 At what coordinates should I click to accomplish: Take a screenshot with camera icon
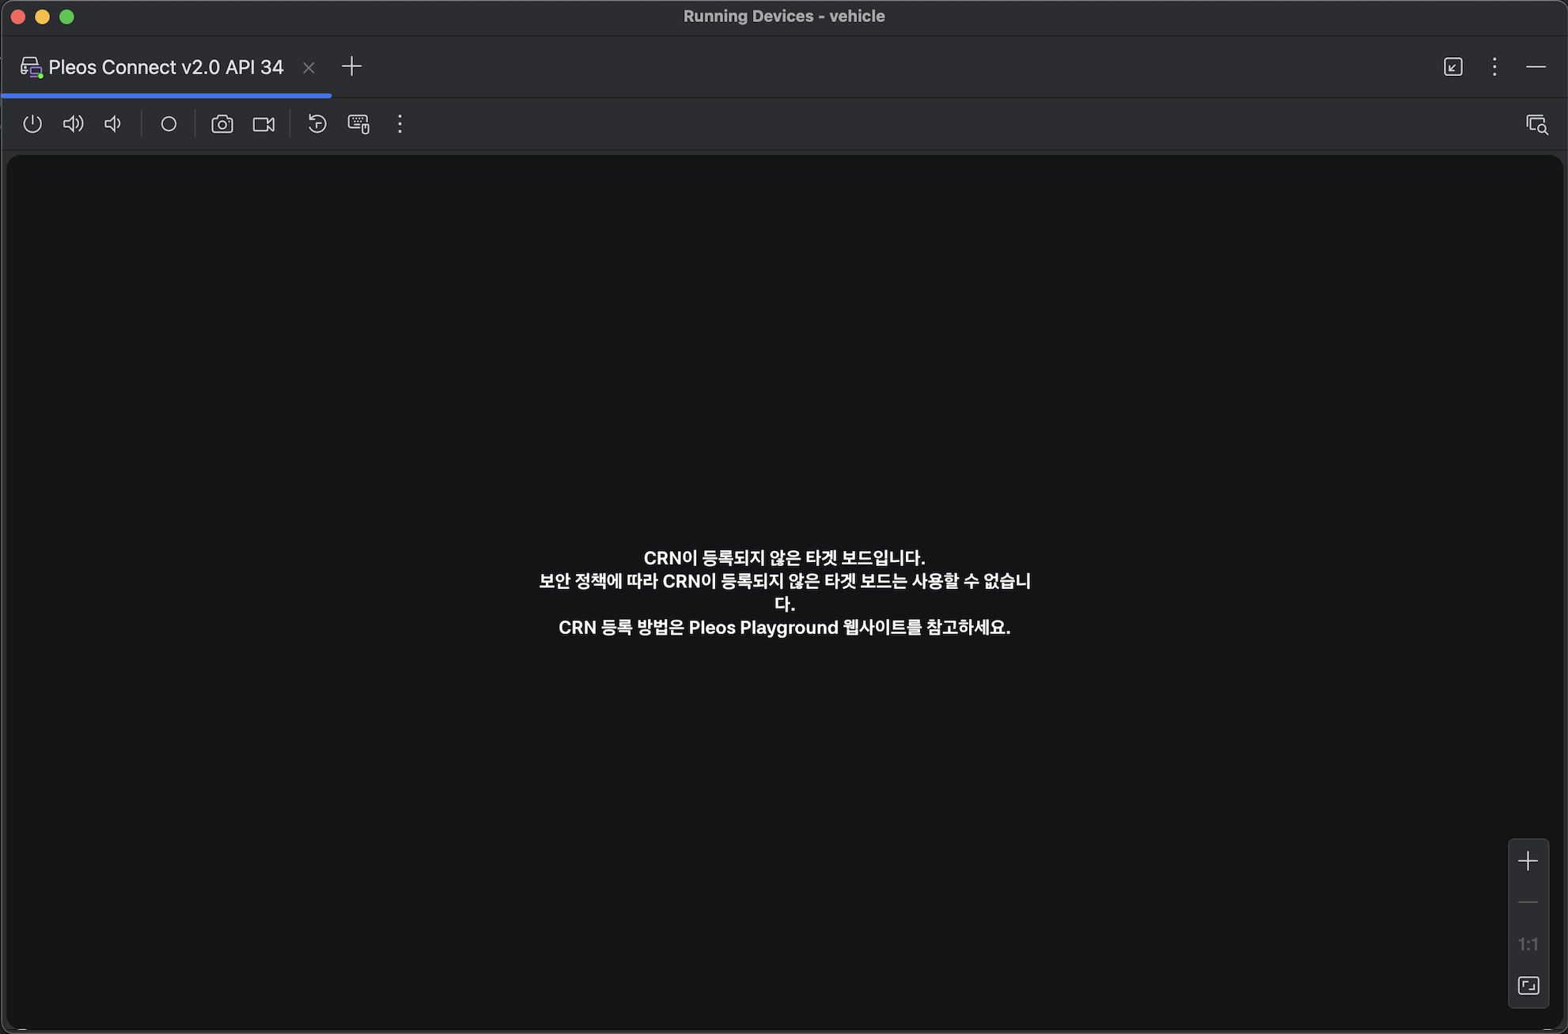pyautogui.click(x=222, y=124)
